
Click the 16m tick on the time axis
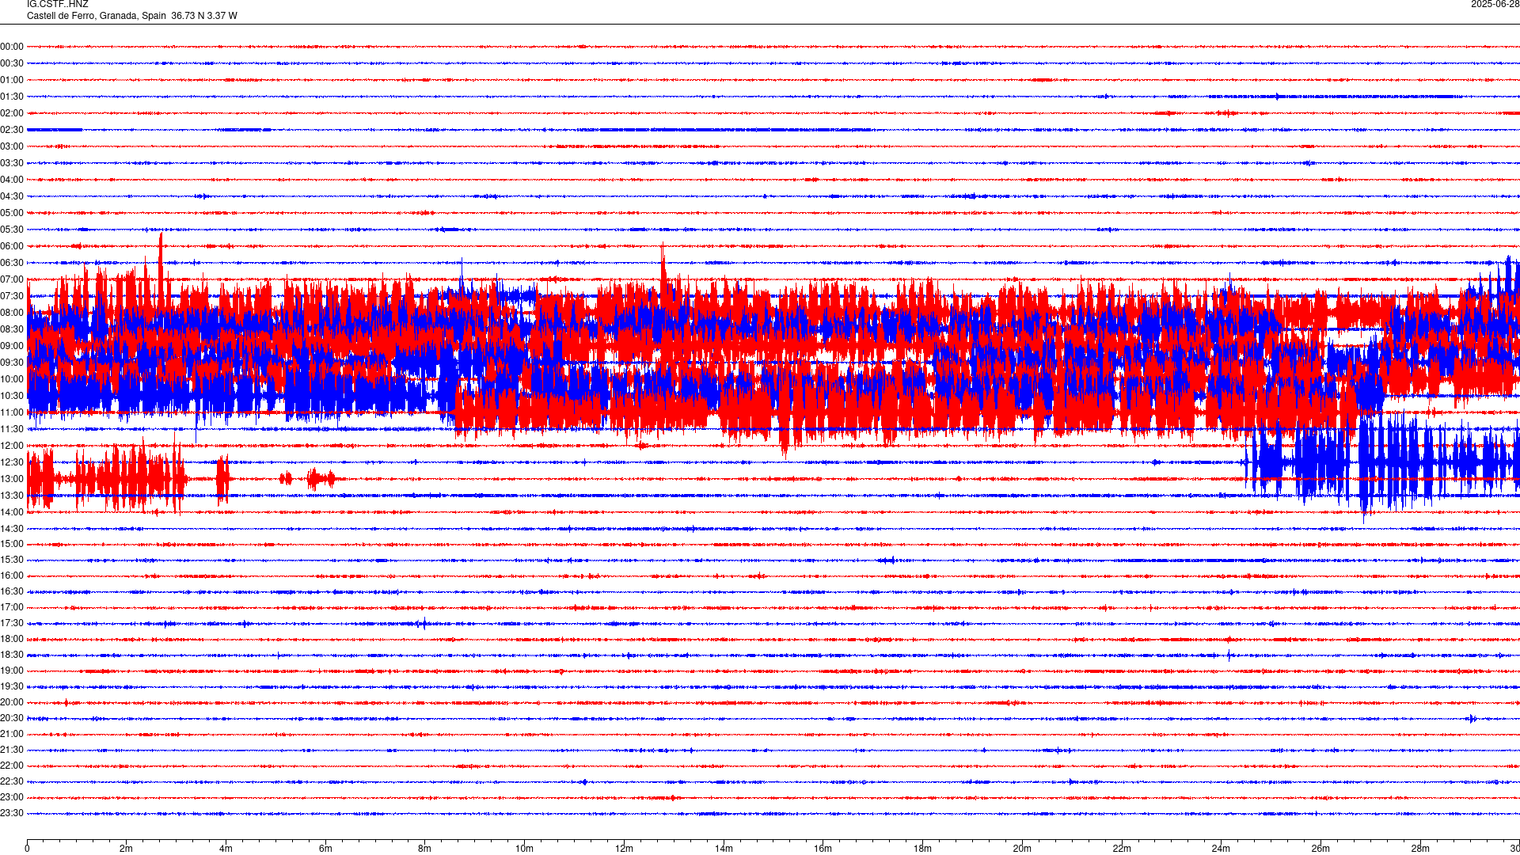(823, 849)
